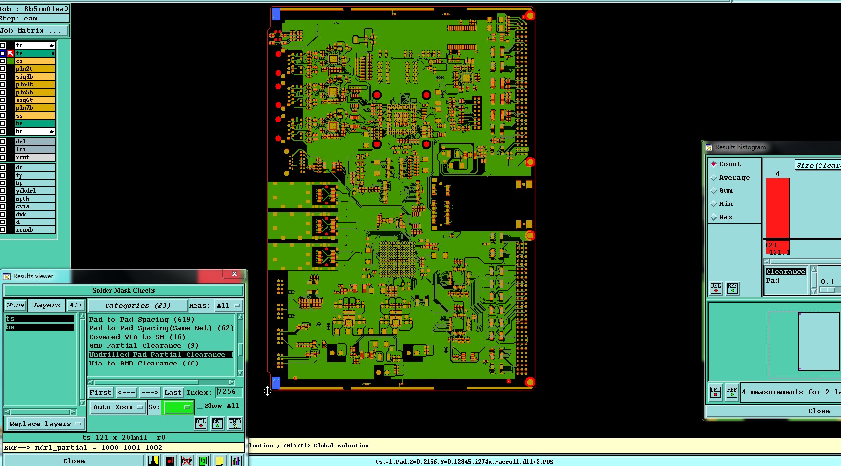Click the DEL icon in Results viewer
This screenshot has height=466, width=841.
201,424
